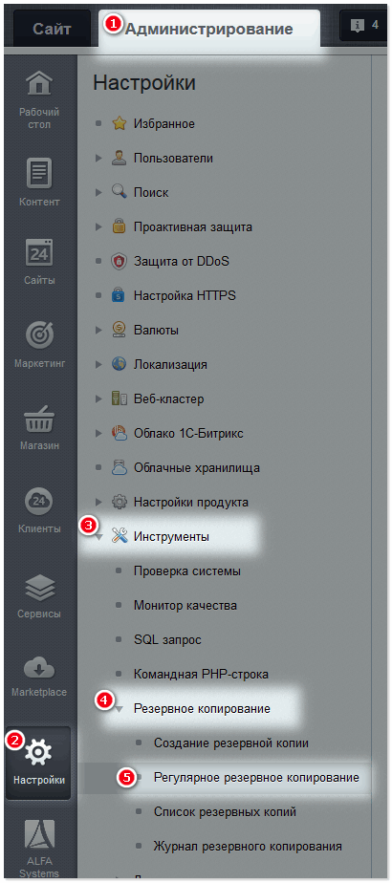392x883 pixels.
Task: Click the Валюты coin icon
Action: [119, 330]
